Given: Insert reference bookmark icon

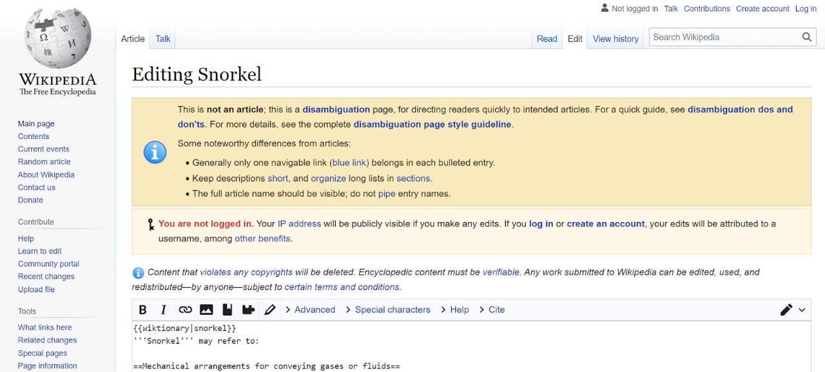Looking at the screenshot, I should tap(227, 310).
